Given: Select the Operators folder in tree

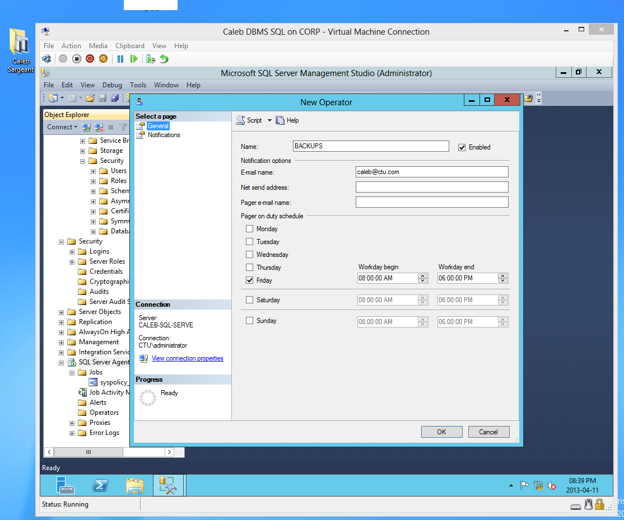Looking at the screenshot, I should [x=104, y=413].
